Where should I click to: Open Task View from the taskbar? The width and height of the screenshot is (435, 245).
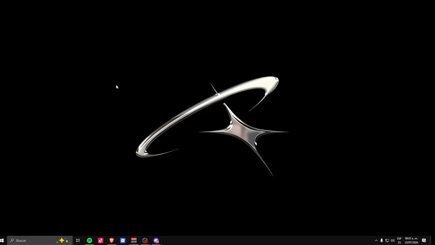coord(78,241)
